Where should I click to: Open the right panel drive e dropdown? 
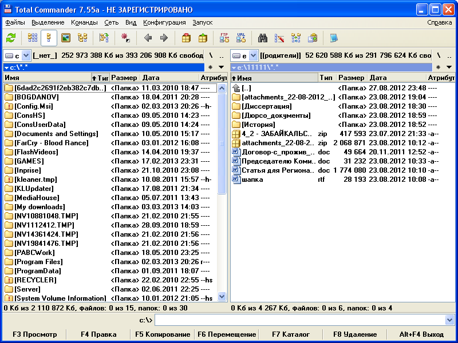point(253,55)
